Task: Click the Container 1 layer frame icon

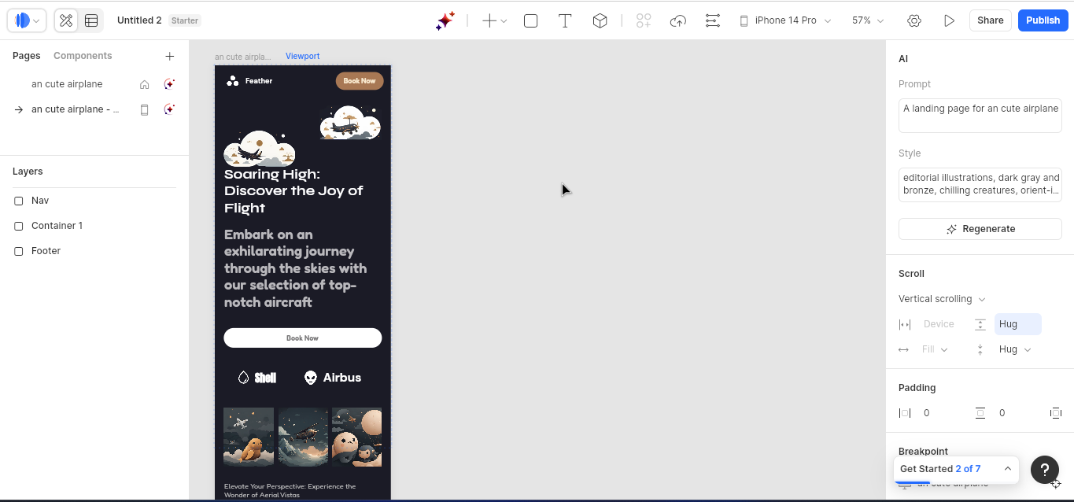Action: tap(19, 226)
